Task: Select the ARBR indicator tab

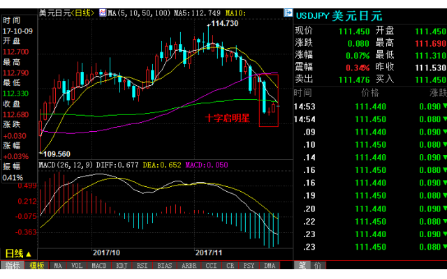Action: click(x=189, y=265)
